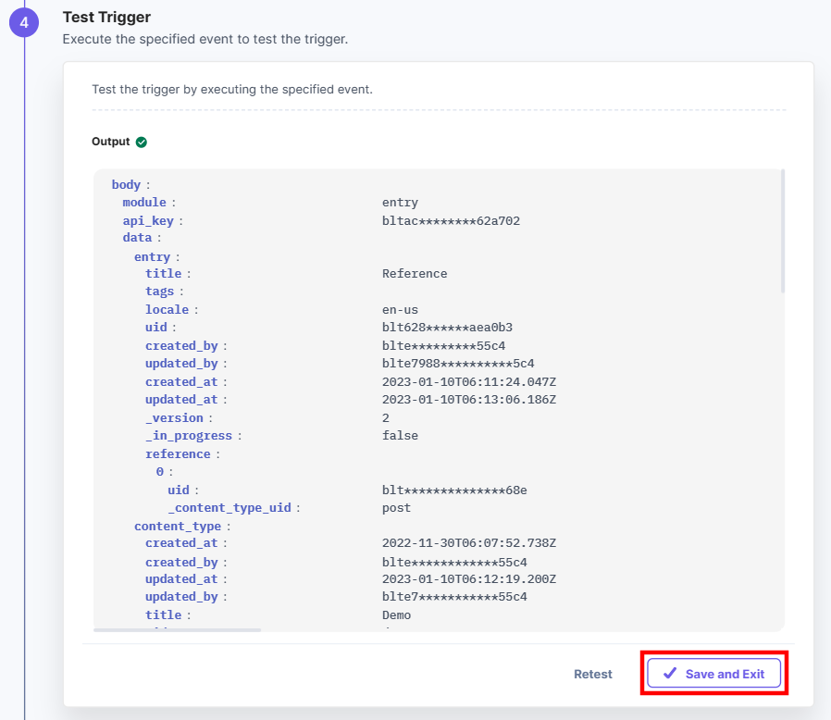The height and width of the screenshot is (720, 831).
Task: Collapse the "entry" node
Action: click(x=153, y=256)
